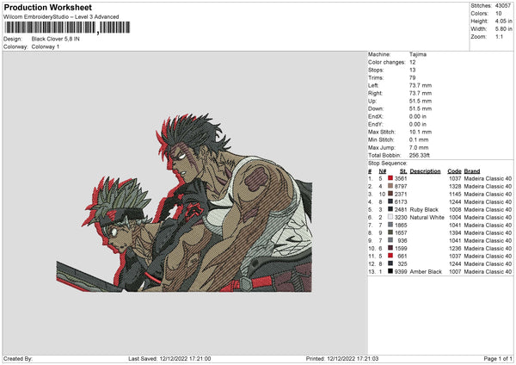Click the Down value 51.5 mm
Screen dimensions: 516x365
point(421,108)
